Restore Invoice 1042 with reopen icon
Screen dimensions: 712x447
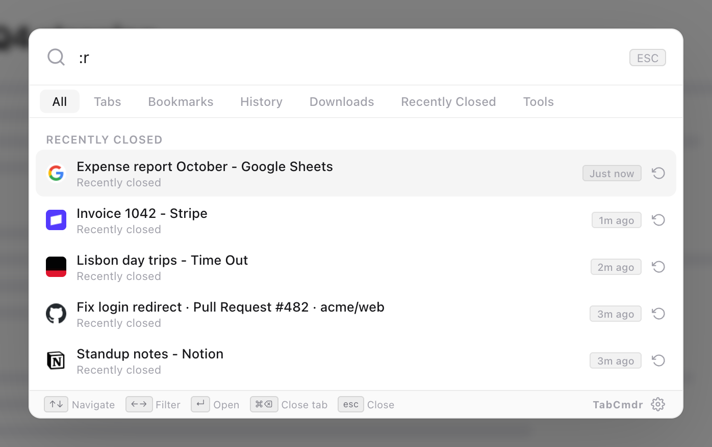point(658,220)
